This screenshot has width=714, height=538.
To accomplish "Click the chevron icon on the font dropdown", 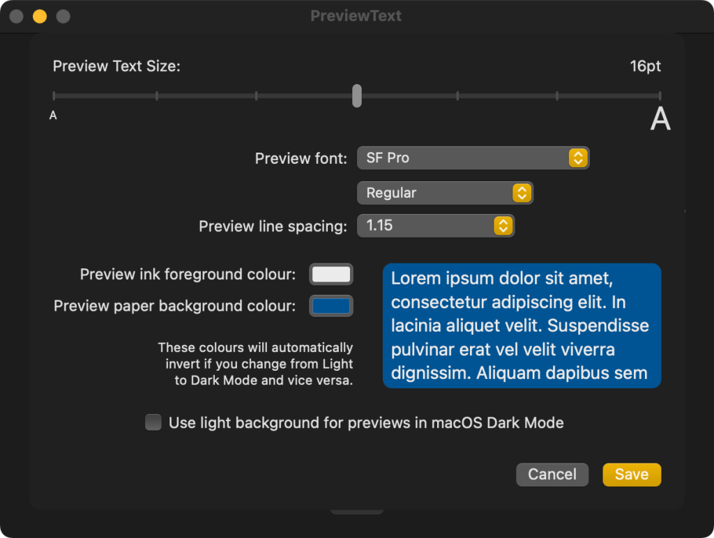I will point(577,157).
